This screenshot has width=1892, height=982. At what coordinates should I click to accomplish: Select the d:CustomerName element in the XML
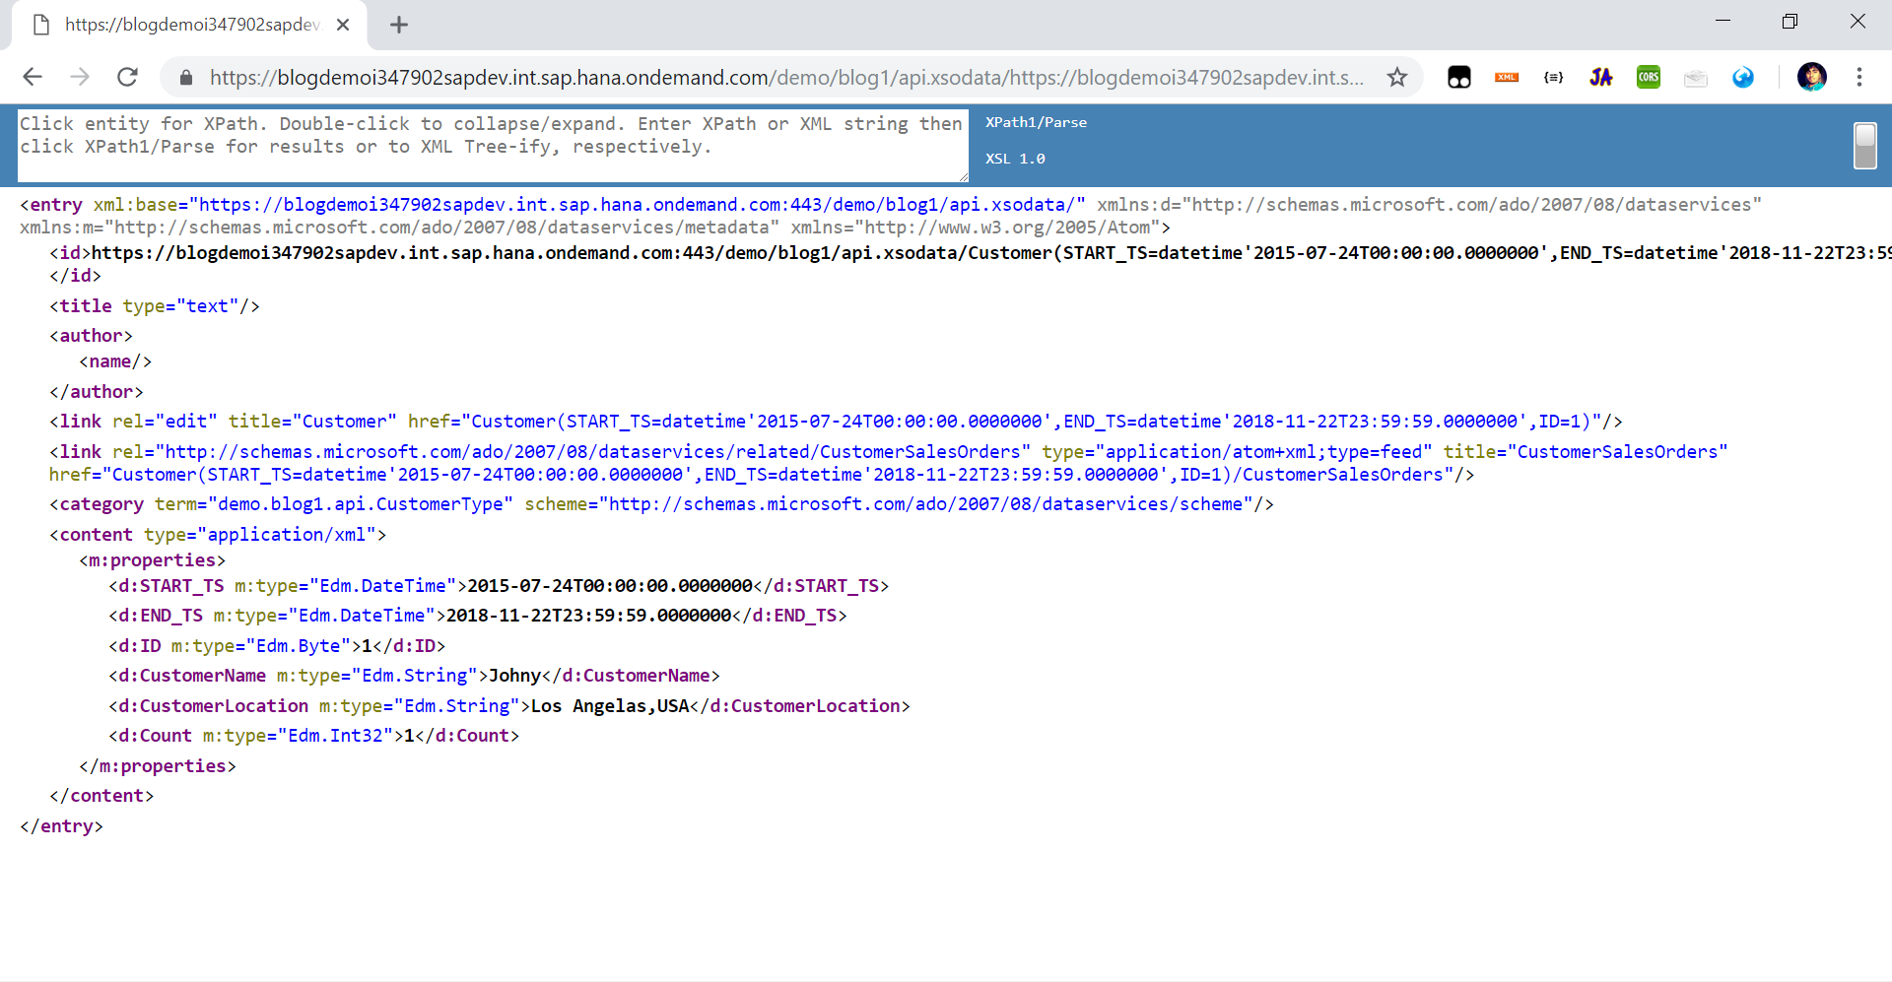point(202,676)
